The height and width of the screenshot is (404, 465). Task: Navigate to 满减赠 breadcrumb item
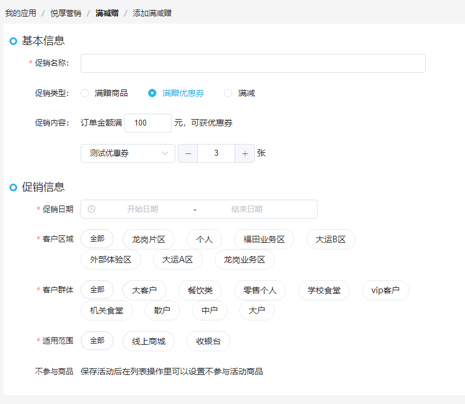point(107,14)
